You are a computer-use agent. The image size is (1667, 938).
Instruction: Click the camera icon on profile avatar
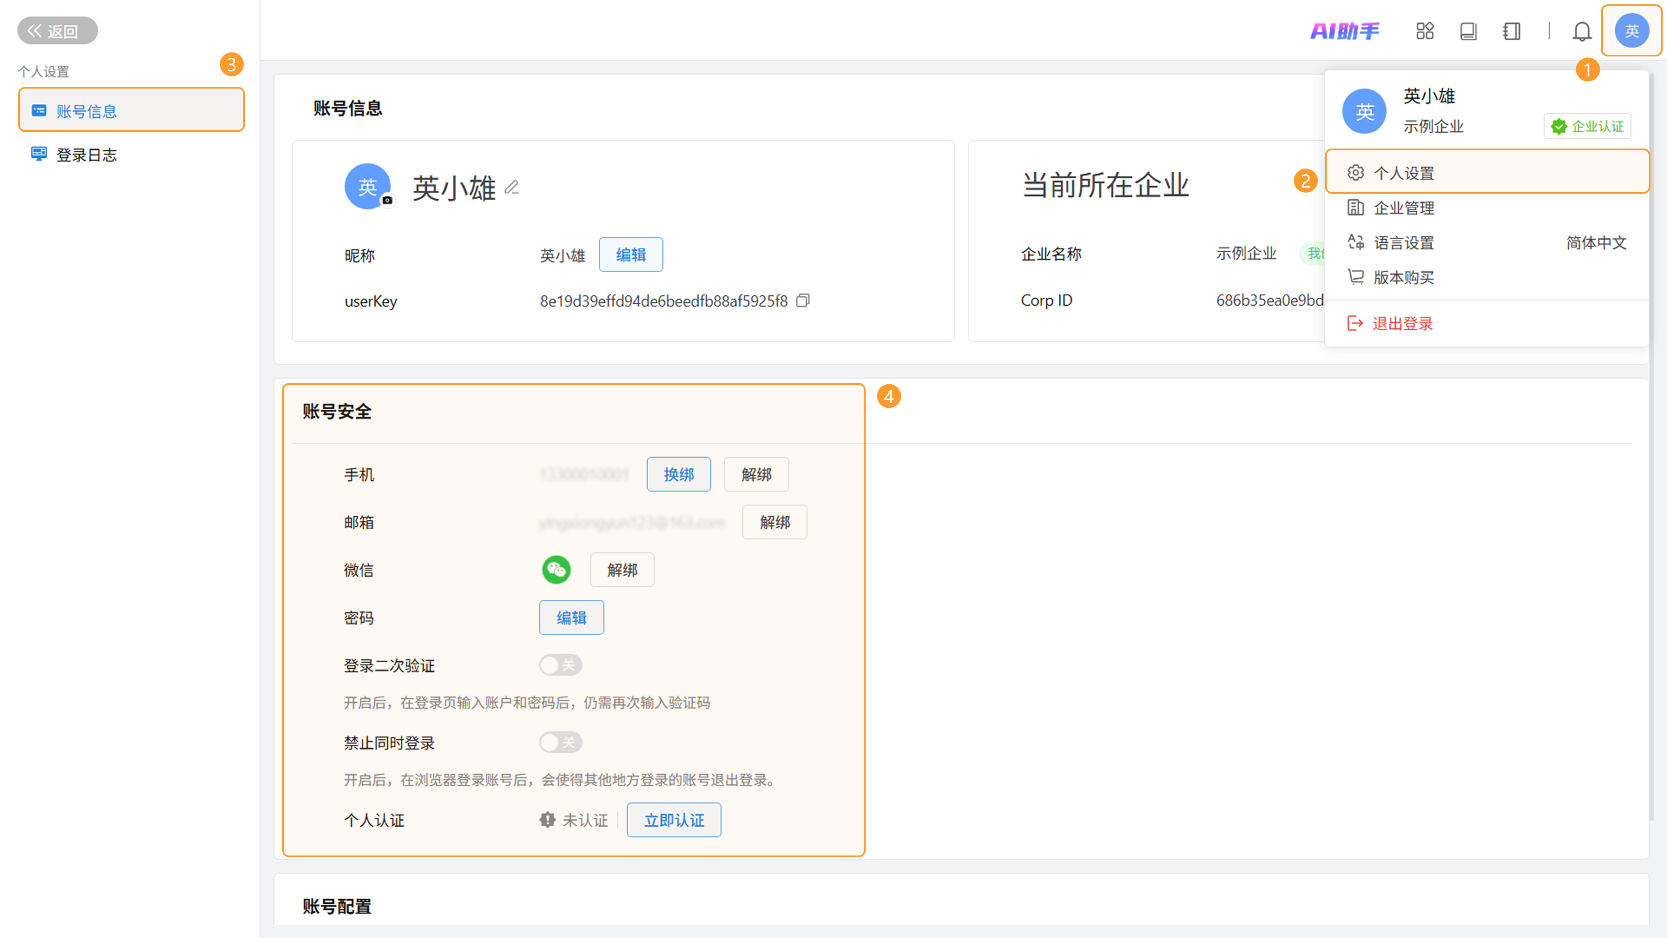387,201
